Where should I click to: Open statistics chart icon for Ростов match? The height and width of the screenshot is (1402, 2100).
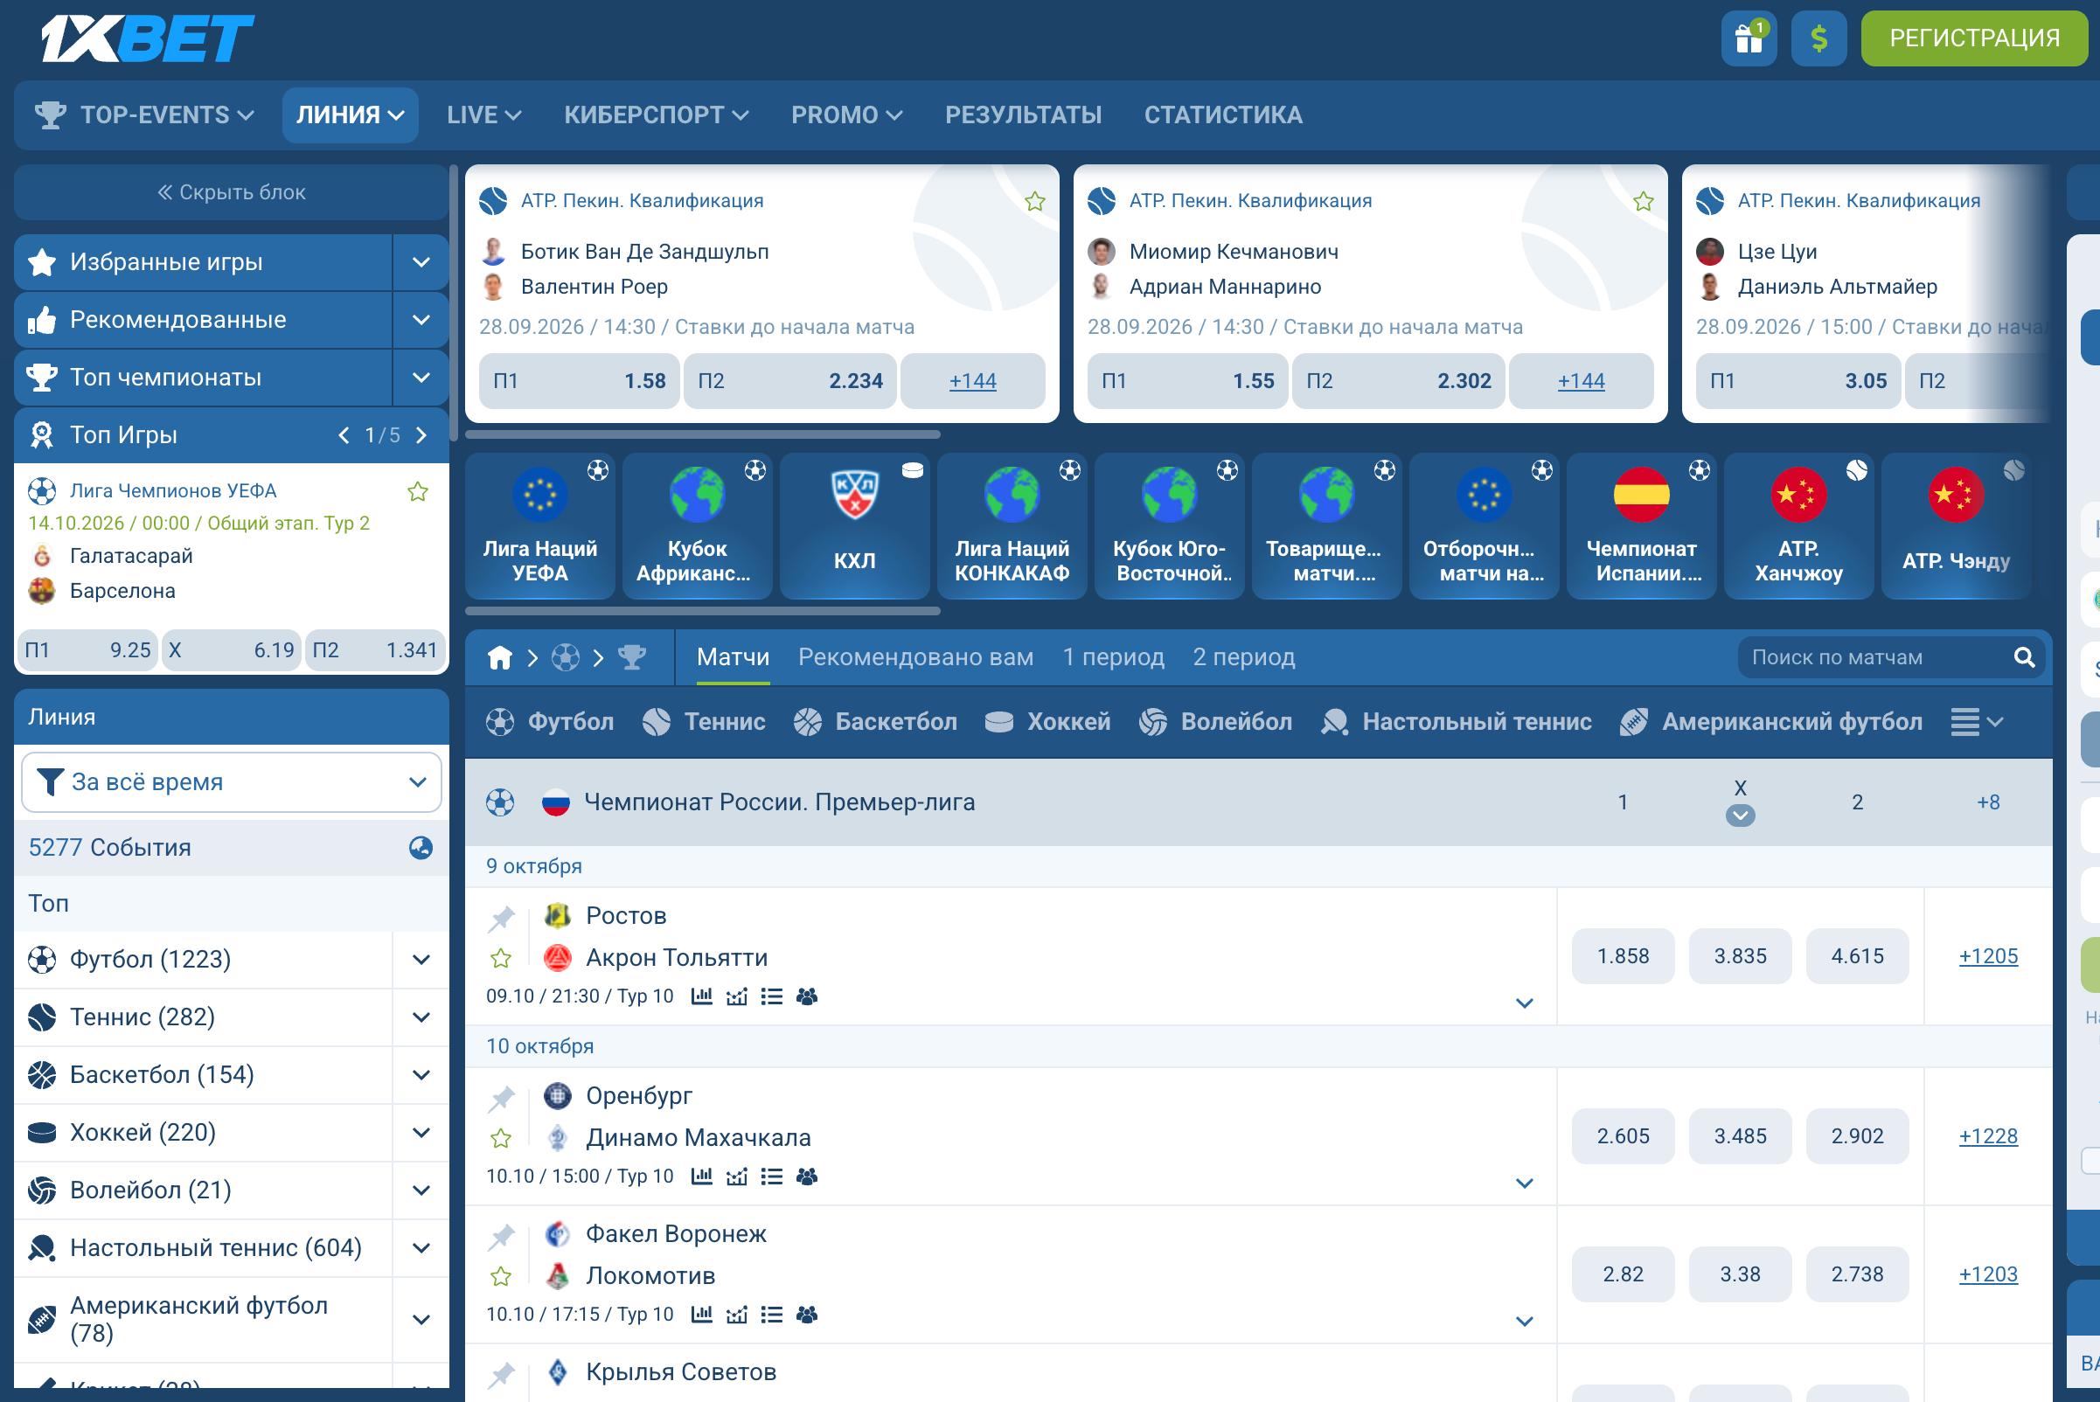tap(702, 996)
